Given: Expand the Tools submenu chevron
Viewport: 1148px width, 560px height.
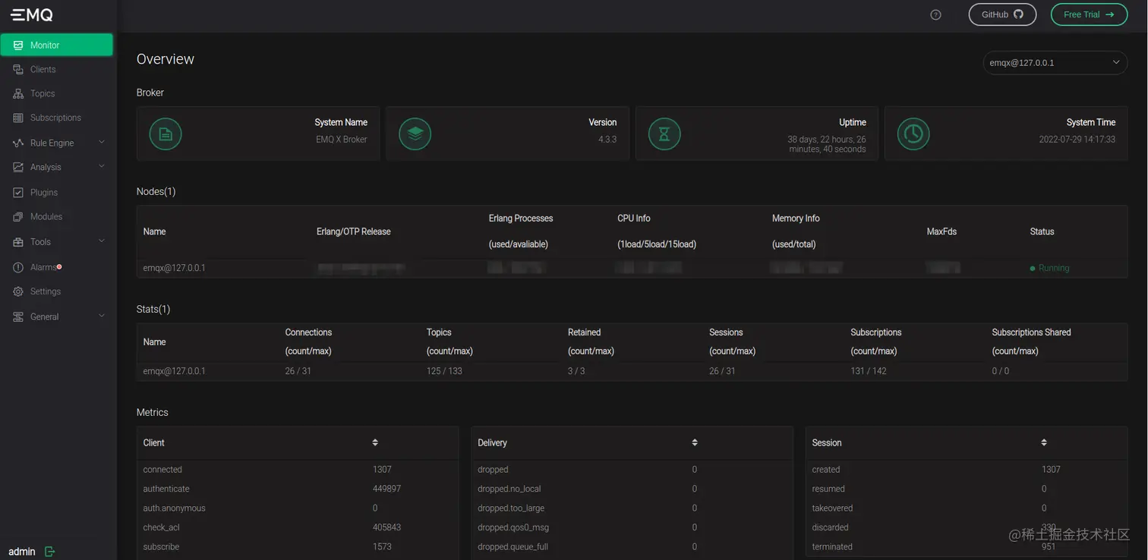Looking at the screenshot, I should point(102,241).
